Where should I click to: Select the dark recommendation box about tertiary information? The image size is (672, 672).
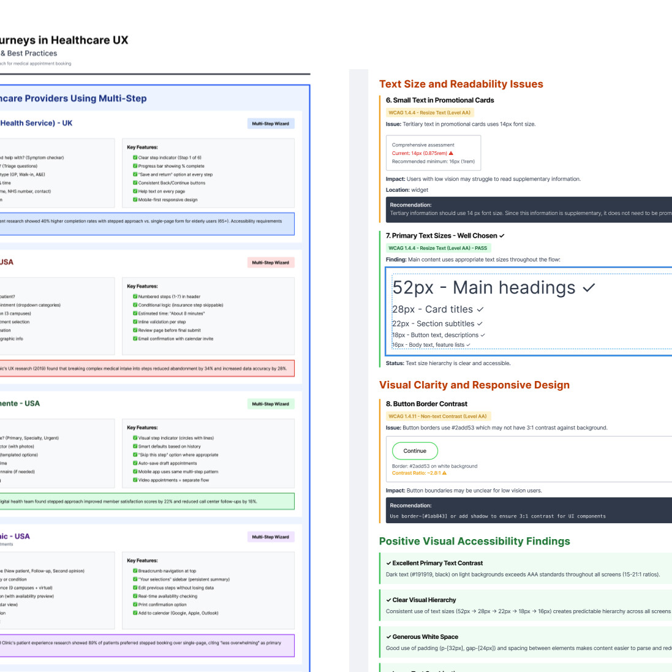coord(529,210)
